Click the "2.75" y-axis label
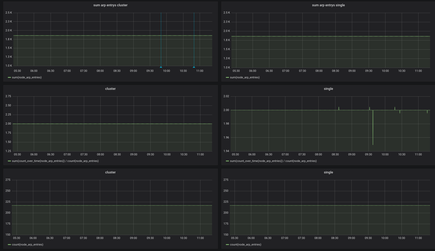The image size is (435, 251). point(8,96)
